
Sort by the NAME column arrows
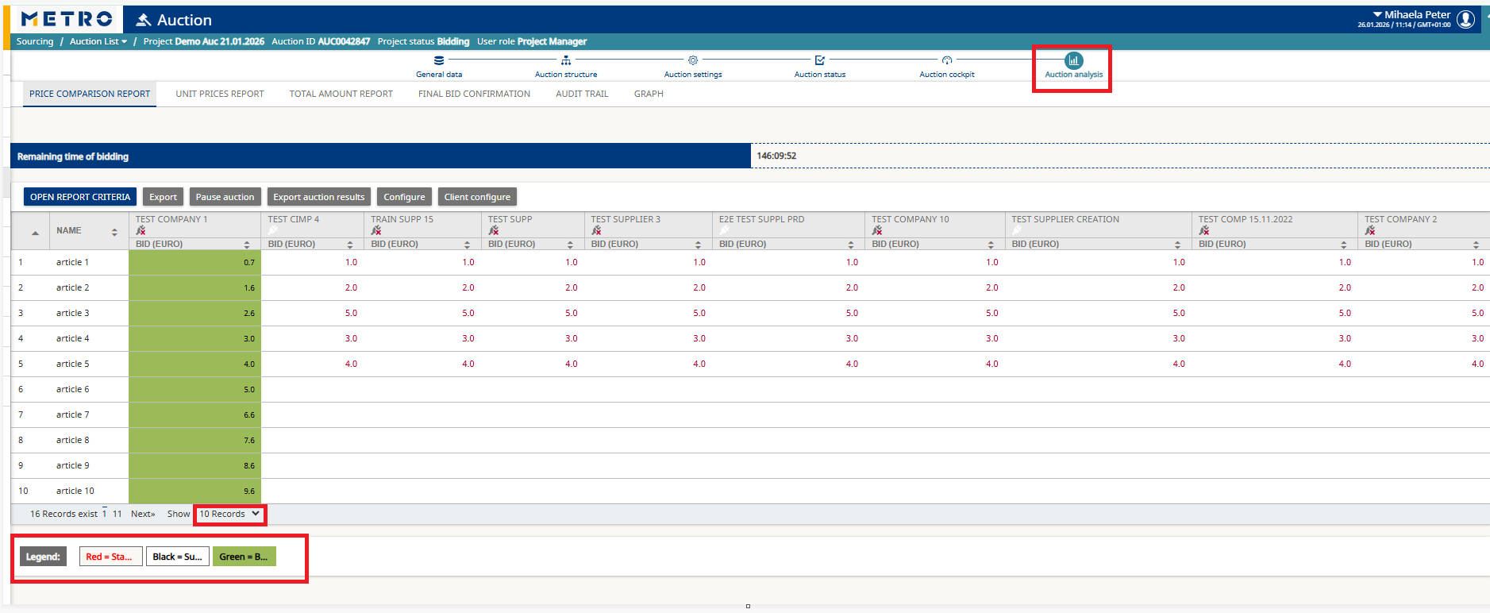point(114,232)
